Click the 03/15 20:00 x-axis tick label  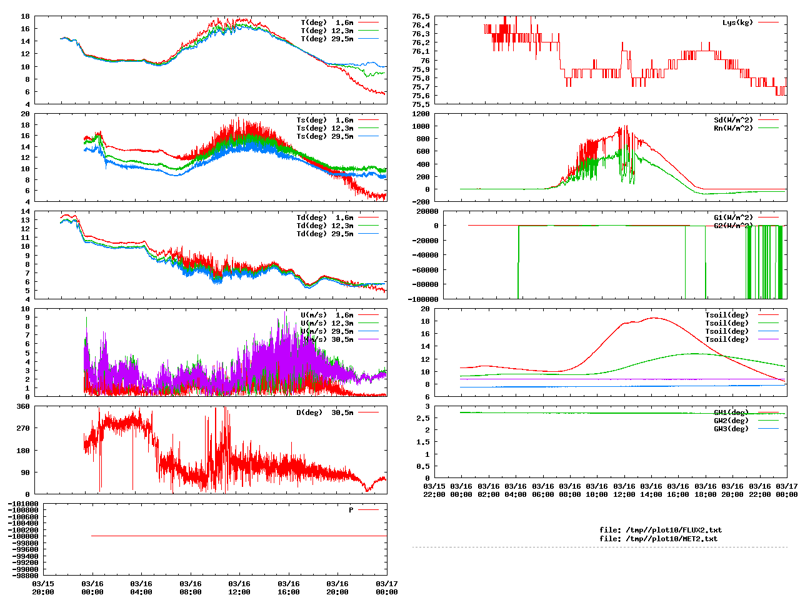pyautogui.click(x=43, y=587)
